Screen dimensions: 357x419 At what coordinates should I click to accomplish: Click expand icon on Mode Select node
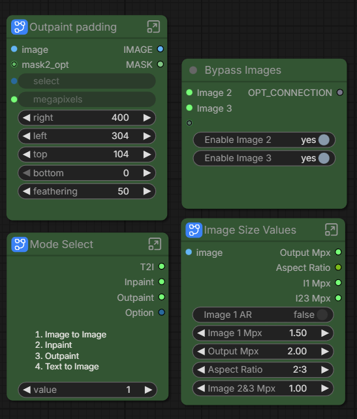pyautogui.click(x=155, y=244)
